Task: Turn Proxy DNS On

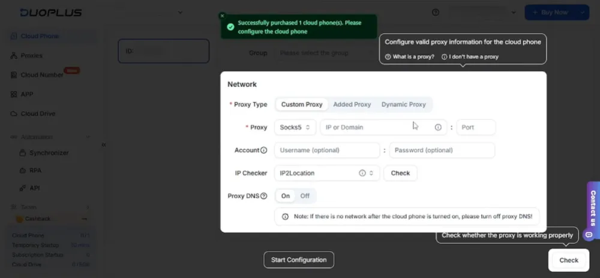Action: click(286, 196)
